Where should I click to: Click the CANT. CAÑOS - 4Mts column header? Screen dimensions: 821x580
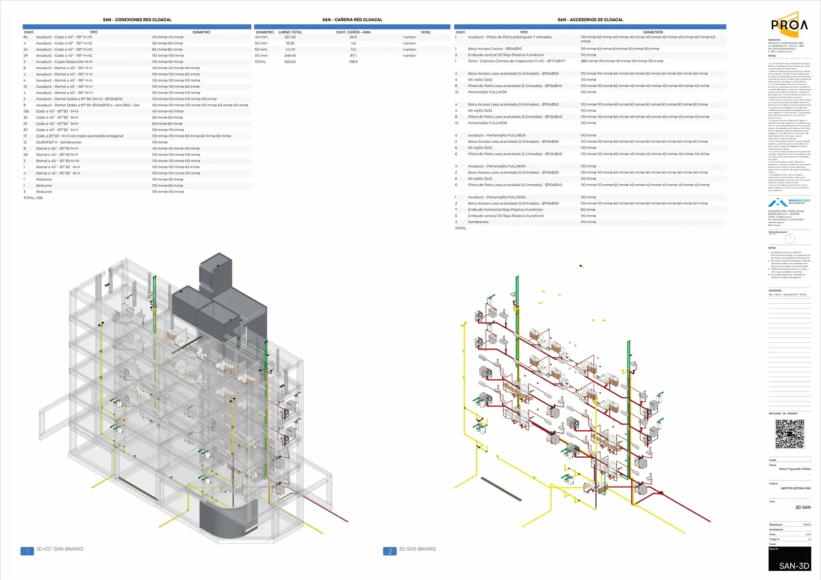(x=353, y=32)
